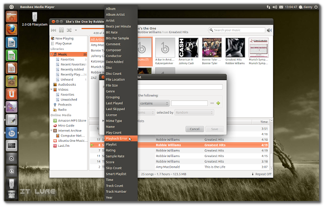Click the Search your music field
326x208 pixels.
click(237, 30)
